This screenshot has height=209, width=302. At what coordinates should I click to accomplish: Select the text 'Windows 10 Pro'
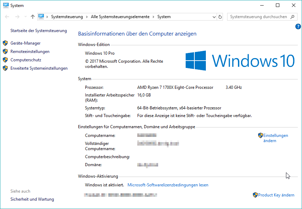(x=100, y=53)
